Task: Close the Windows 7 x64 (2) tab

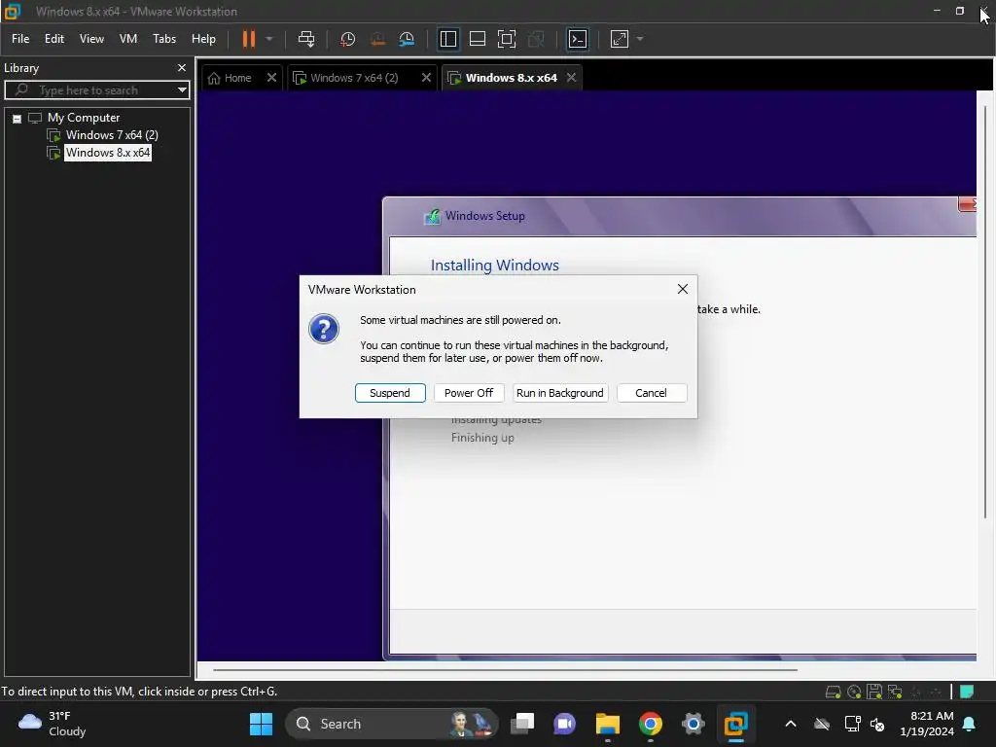Action: click(426, 78)
